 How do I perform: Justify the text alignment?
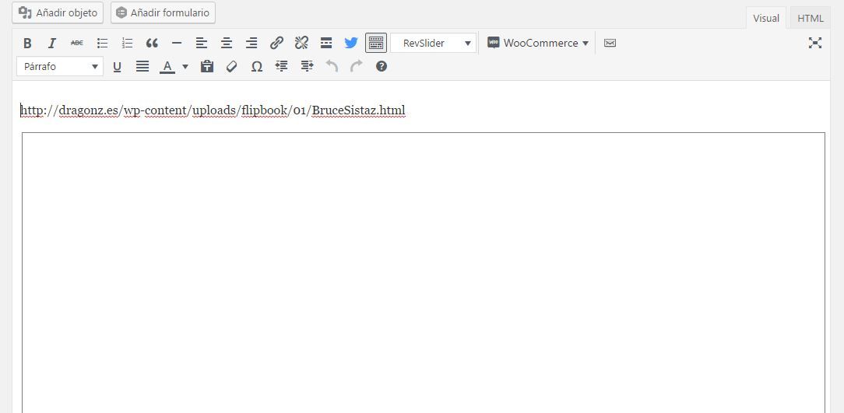pos(142,67)
